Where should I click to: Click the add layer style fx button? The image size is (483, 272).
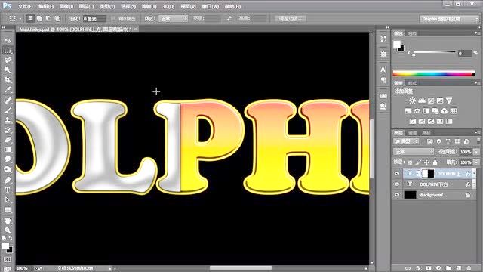tap(418, 268)
